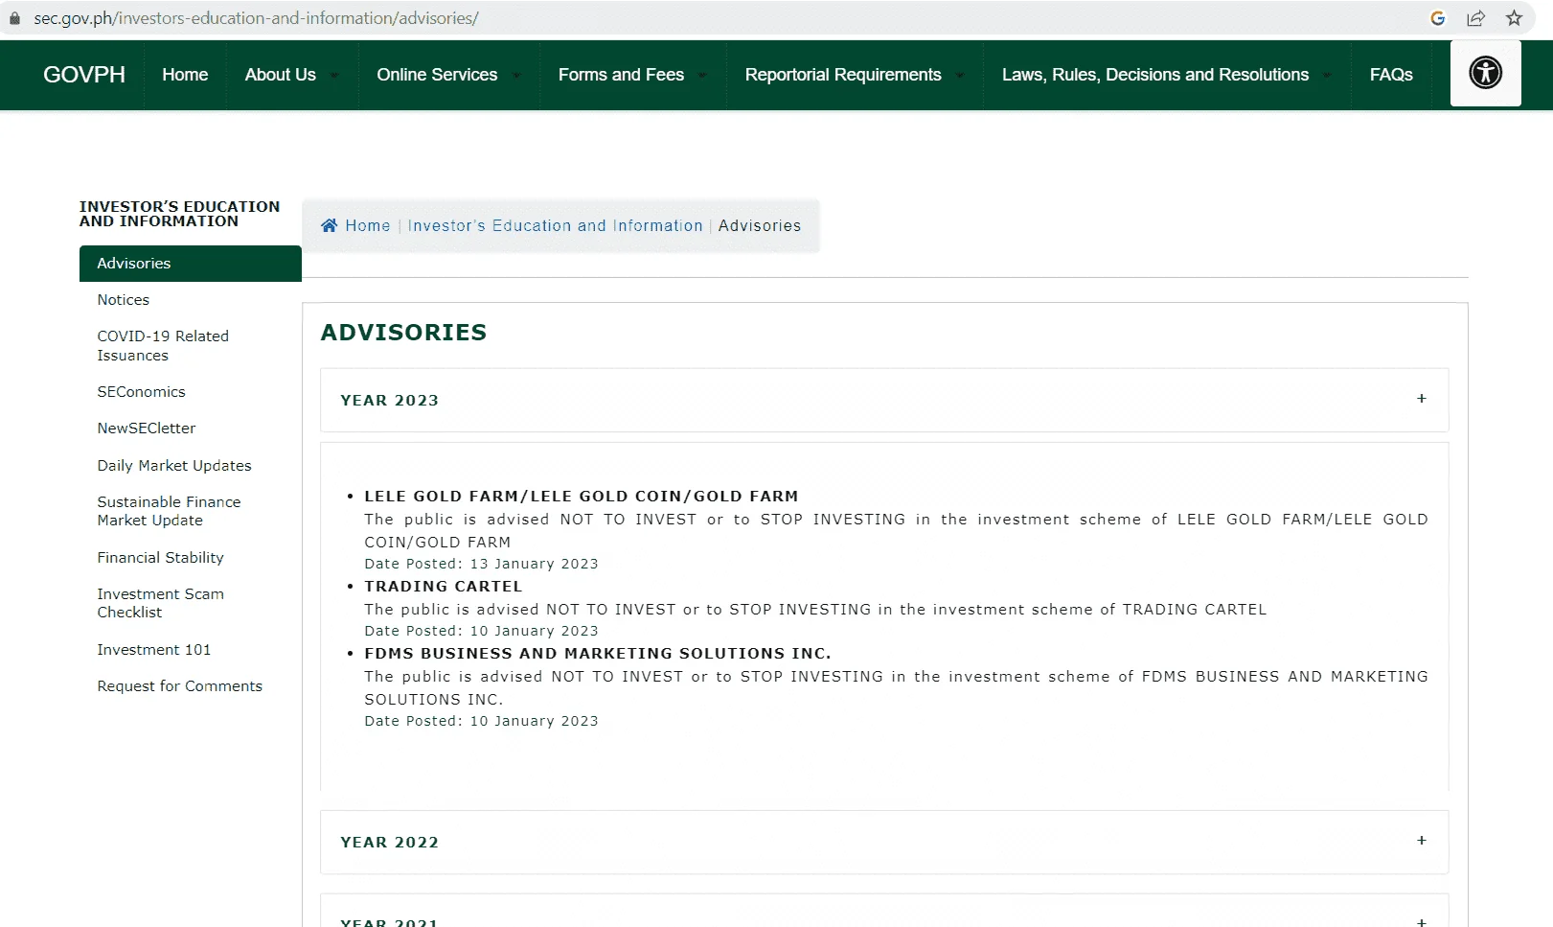The image size is (1553, 927).
Task: Expand the YEAR 2023 plus icon
Action: 1422,399
